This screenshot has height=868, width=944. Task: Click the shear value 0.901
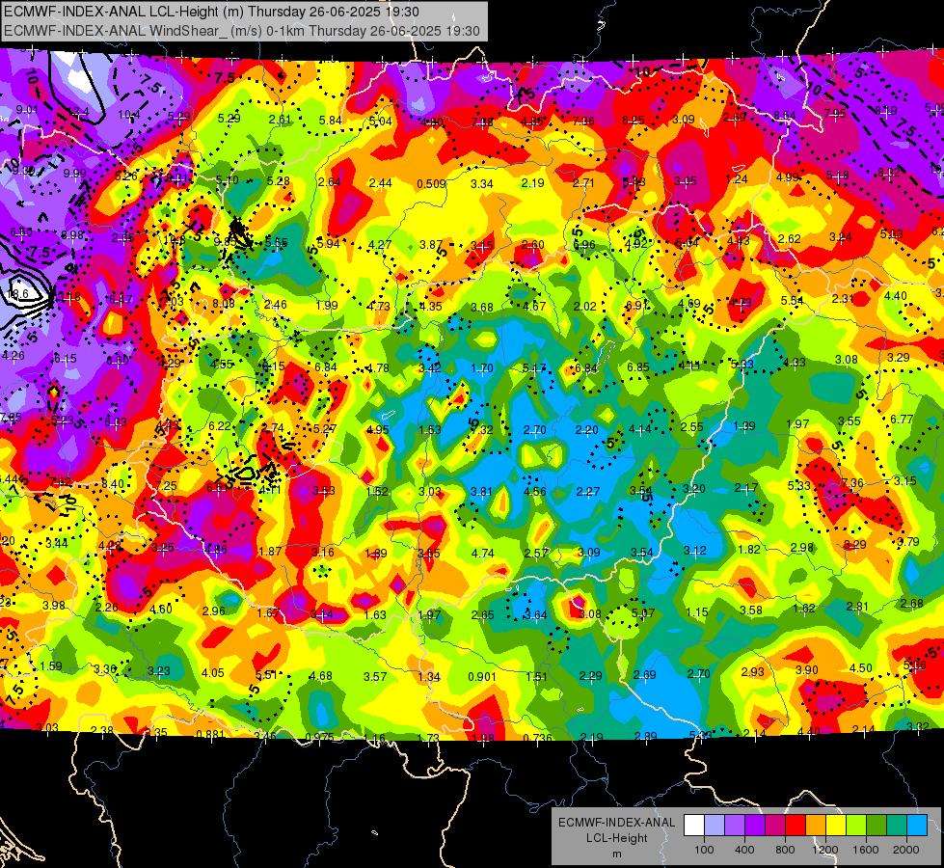click(x=483, y=676)
